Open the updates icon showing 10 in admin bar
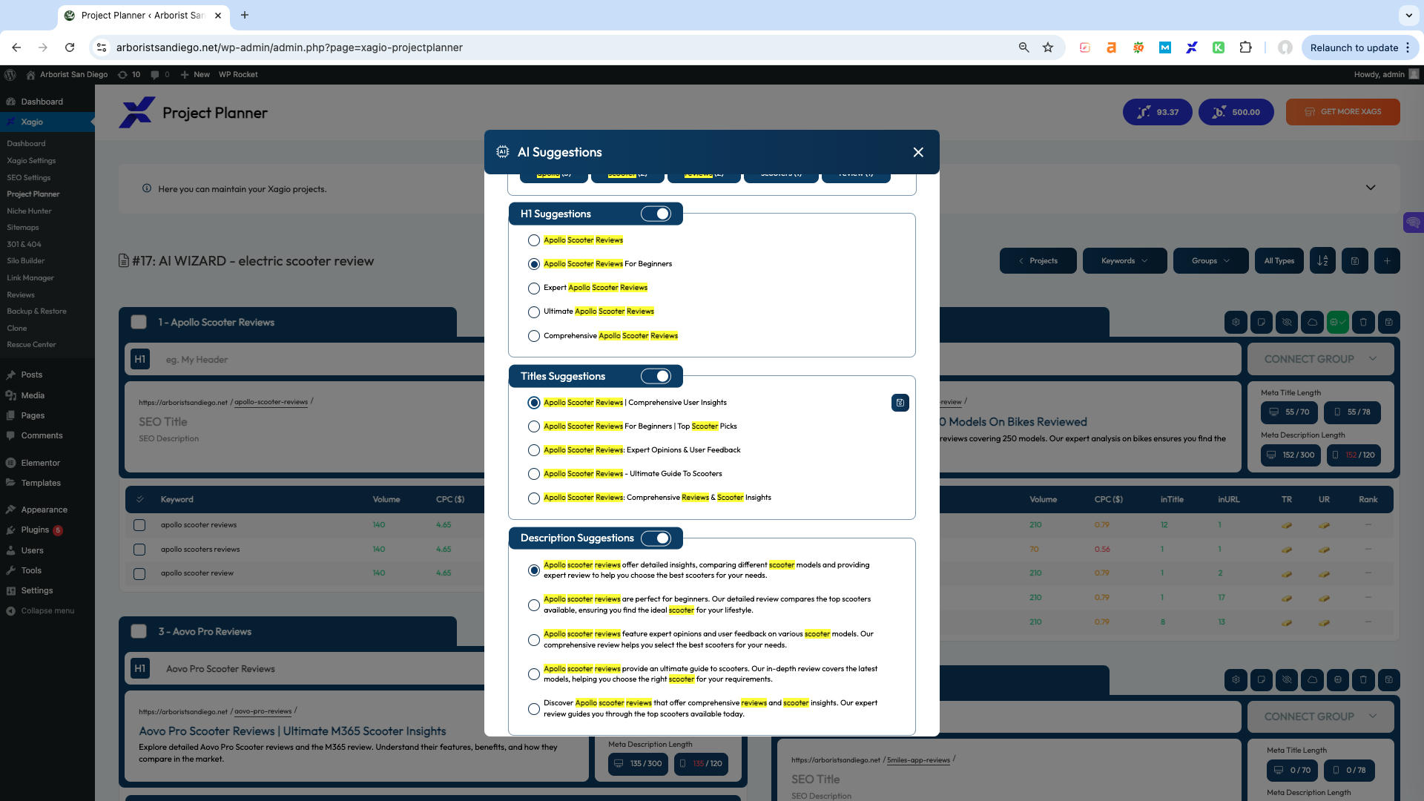Screen dimensions: 1424x801 click(129, 74)
